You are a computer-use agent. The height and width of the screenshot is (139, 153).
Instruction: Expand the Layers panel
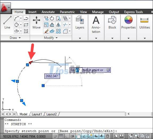tap(80, 38)
